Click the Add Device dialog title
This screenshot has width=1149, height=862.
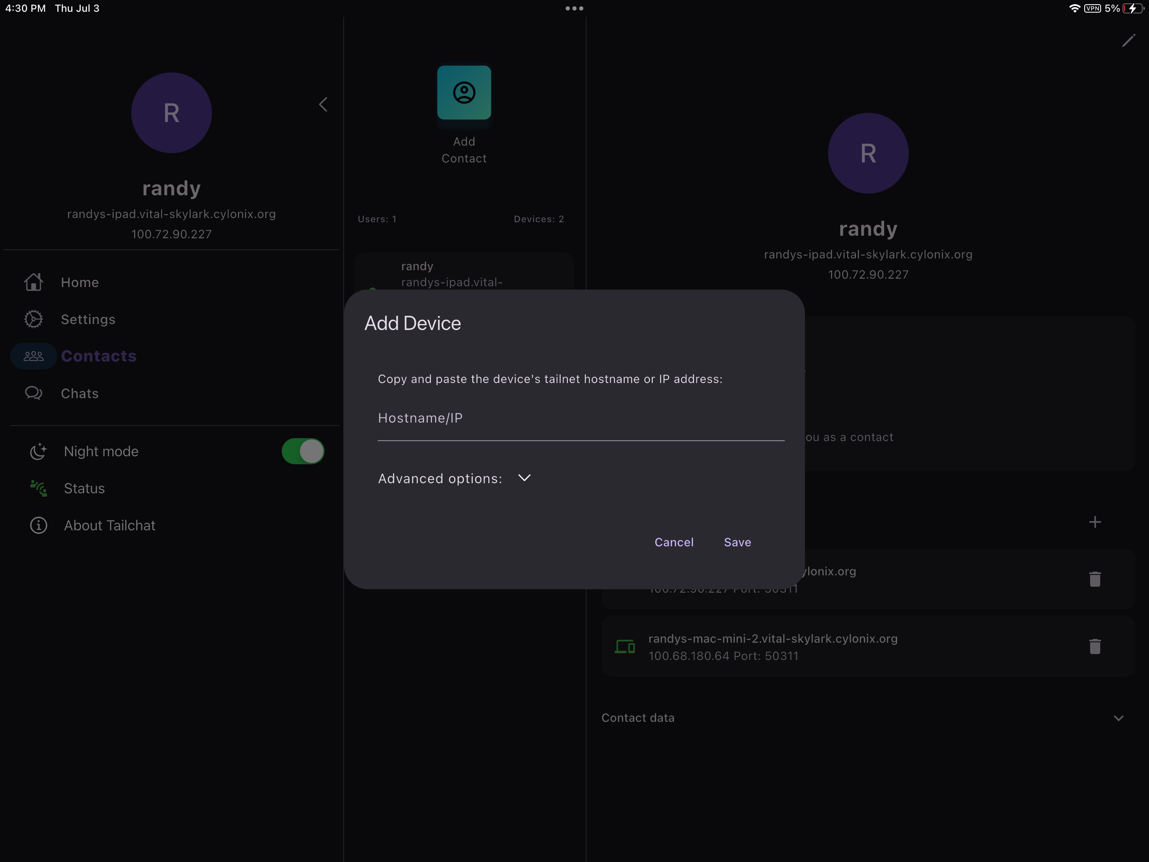point(413,323)
